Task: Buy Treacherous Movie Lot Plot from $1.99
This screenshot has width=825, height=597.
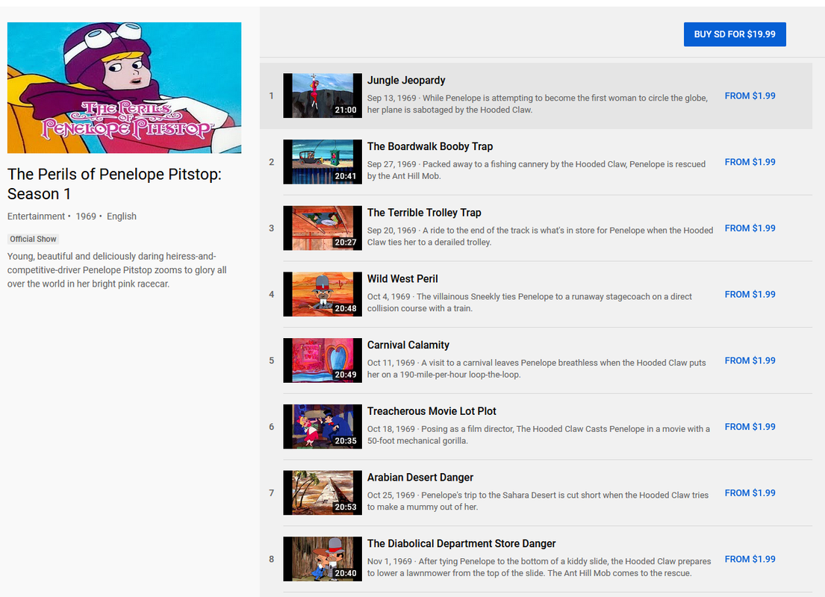Action: point(750,427)
